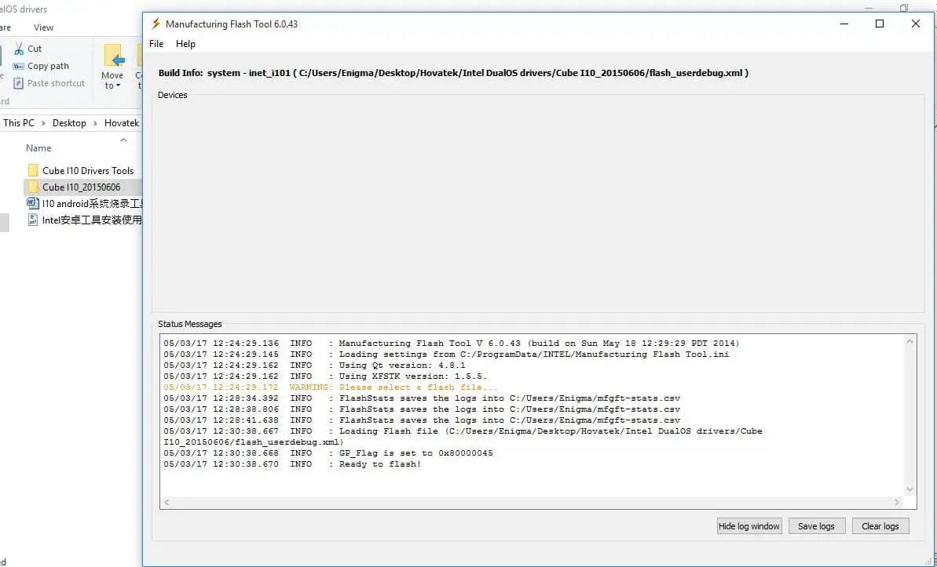Clear logs in the status messages panel
This screenshot has height=567, width=937.
coord(880,525)
